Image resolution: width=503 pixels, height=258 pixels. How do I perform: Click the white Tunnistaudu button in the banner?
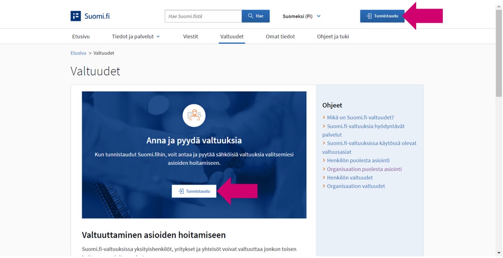(x=194, y=191)
